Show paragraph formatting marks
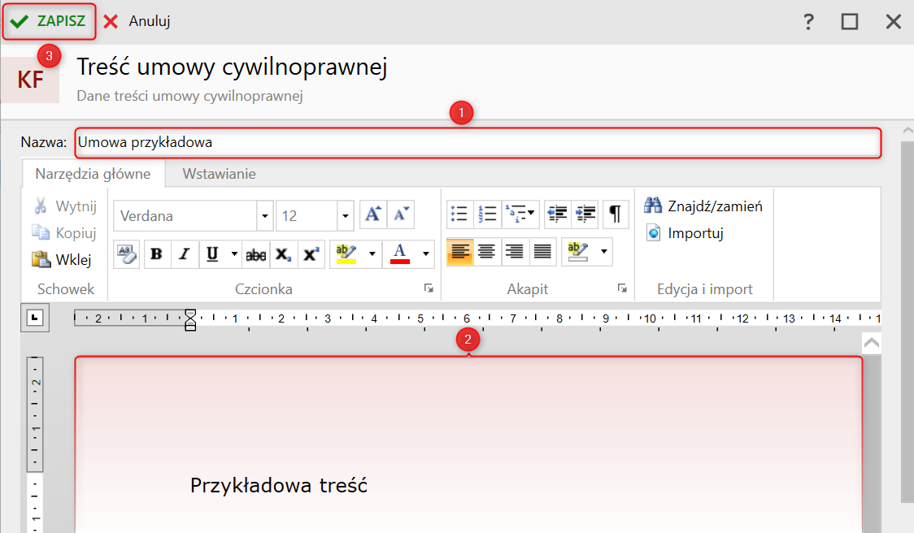 615,214
